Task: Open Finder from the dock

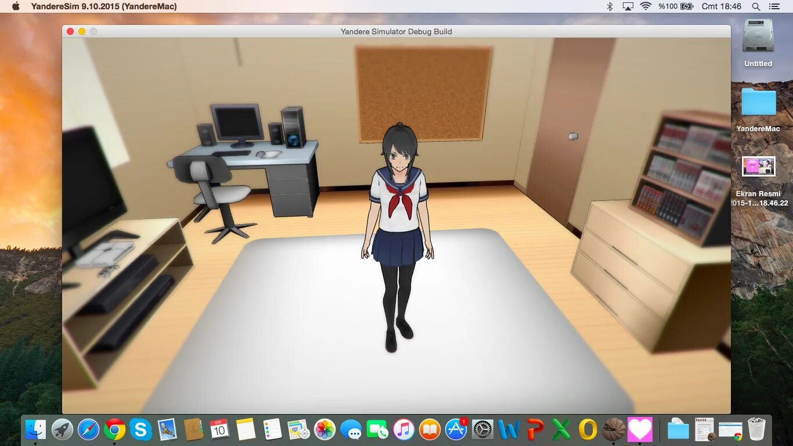Action: point(36,430)
